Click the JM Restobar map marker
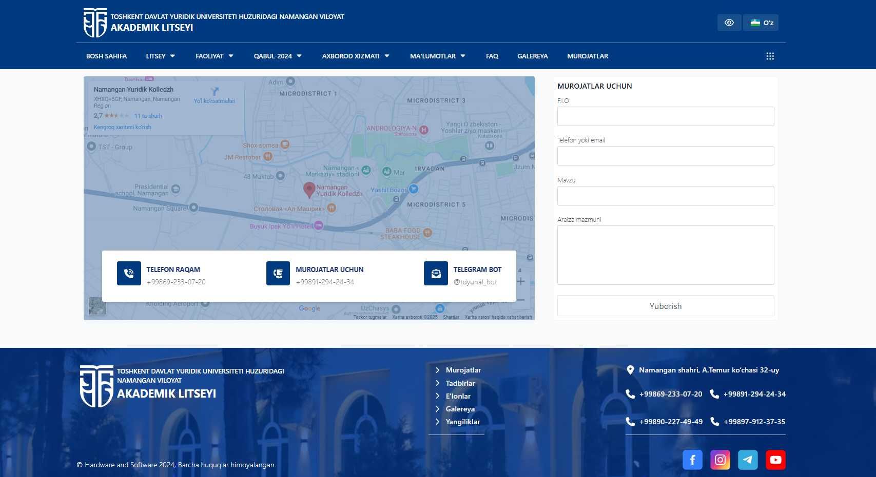 coord(268,157)
